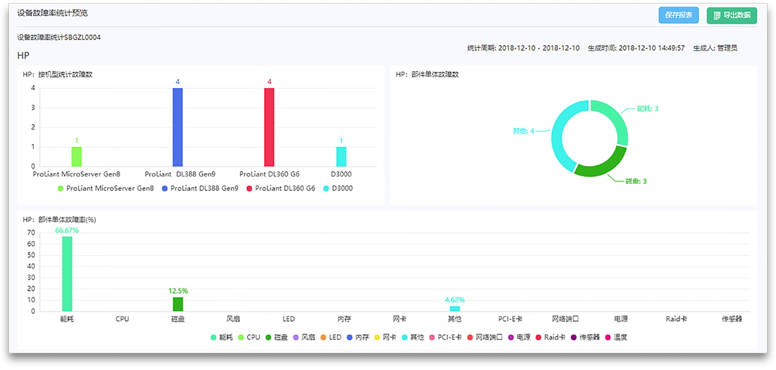
Task: Toggle Raid卡 legend item in bottom chart
Action: point(551,337)
